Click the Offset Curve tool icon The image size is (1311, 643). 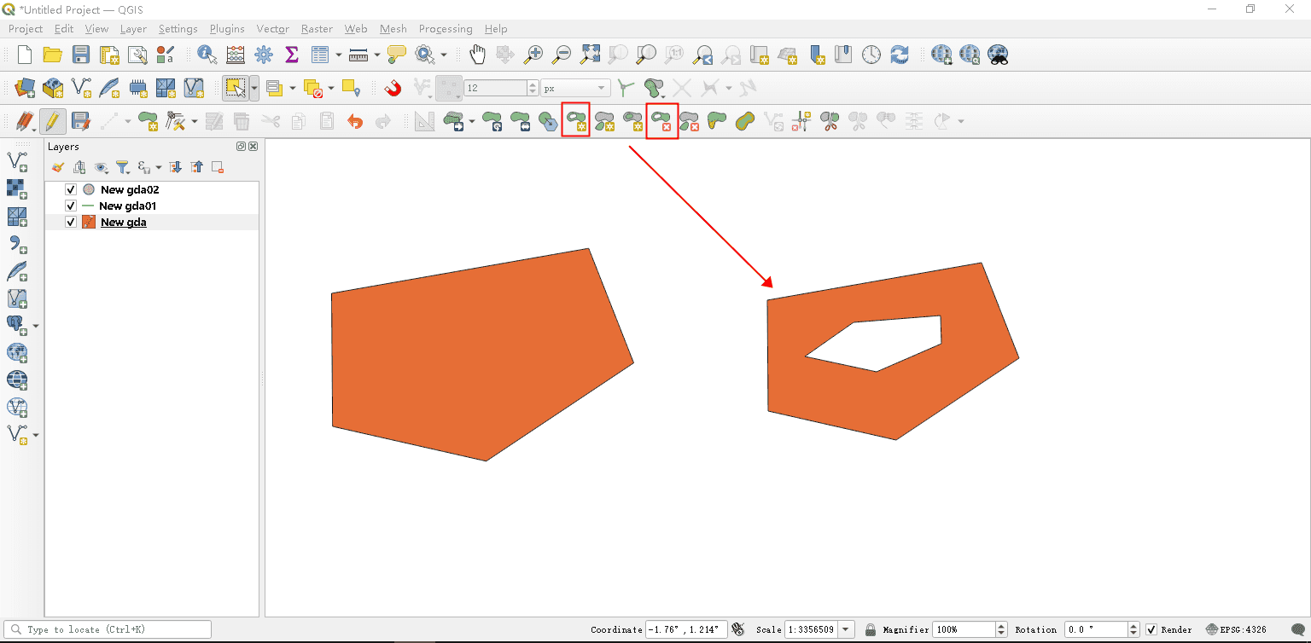(x=745, y=121)
